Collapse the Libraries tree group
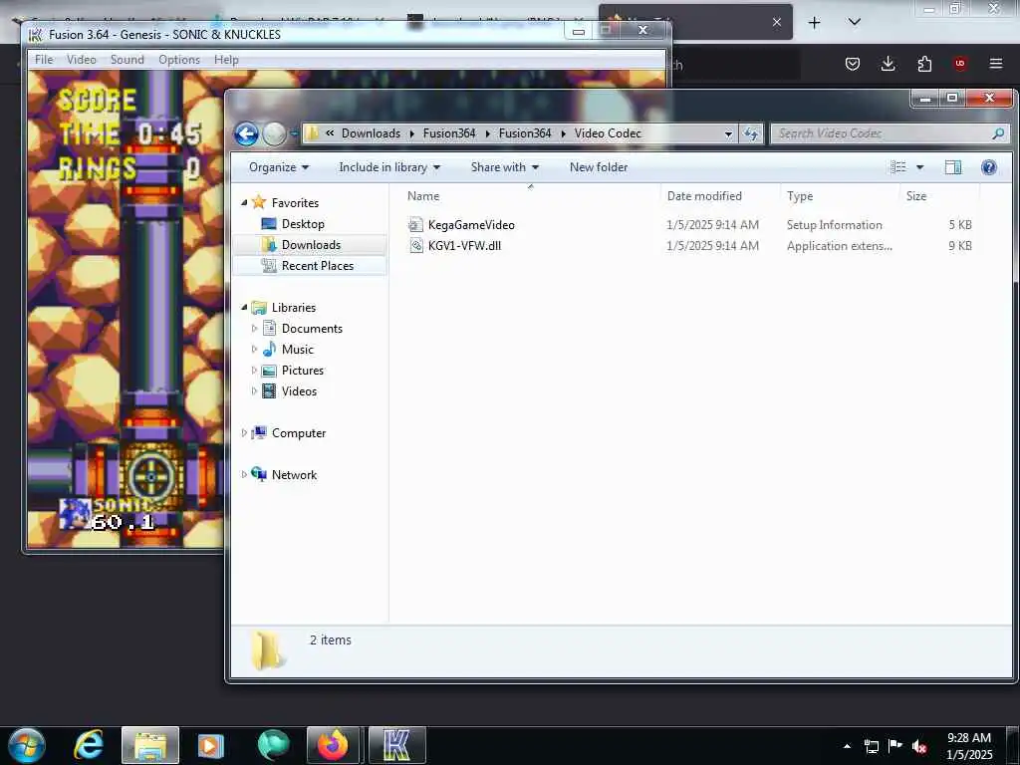Screen dimensions: 1020x765 point(244,307)
